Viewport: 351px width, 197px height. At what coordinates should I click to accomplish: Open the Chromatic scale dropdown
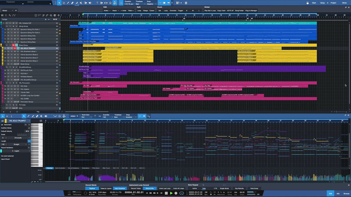point(18,138)
